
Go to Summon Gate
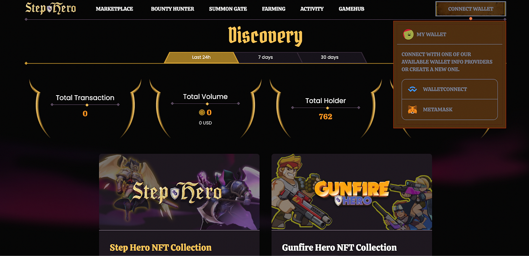pyautogui.click(x=228, y=9)
